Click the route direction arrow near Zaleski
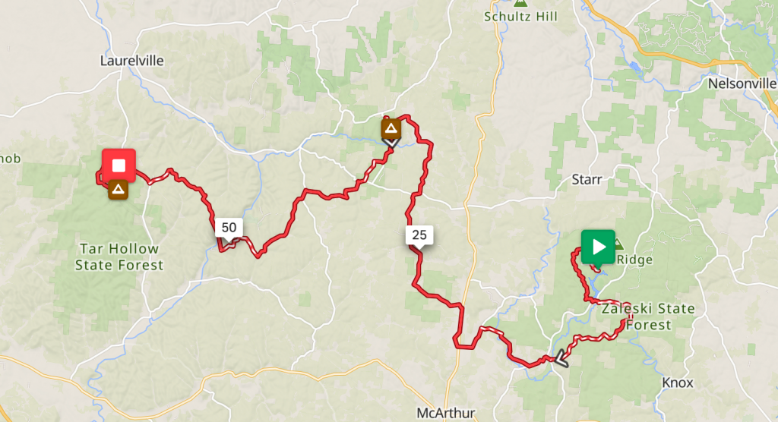This screenshot has height=422, width=778. click(x=561, y=358)
